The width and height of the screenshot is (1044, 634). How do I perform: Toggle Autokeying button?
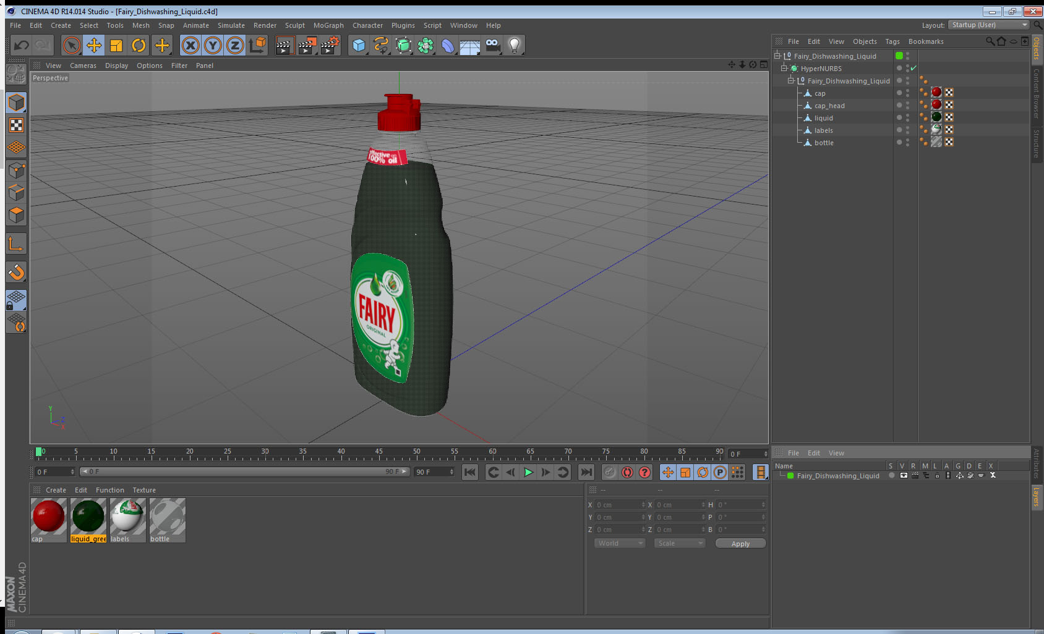(x=627, y=472)
